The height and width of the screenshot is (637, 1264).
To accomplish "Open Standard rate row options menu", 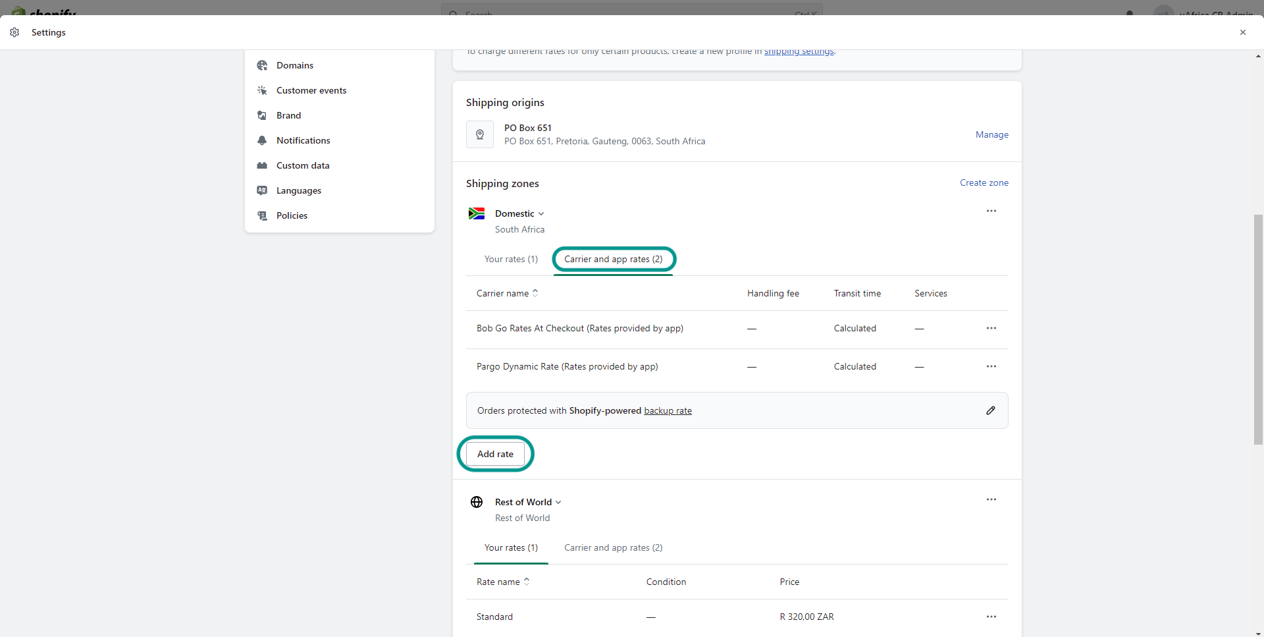I will tap(991, 617).
